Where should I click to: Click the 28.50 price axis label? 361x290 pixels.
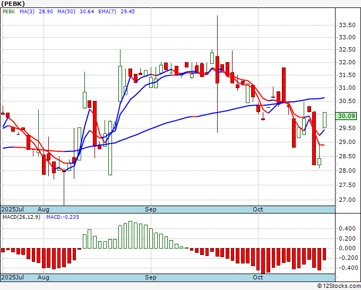347,156
